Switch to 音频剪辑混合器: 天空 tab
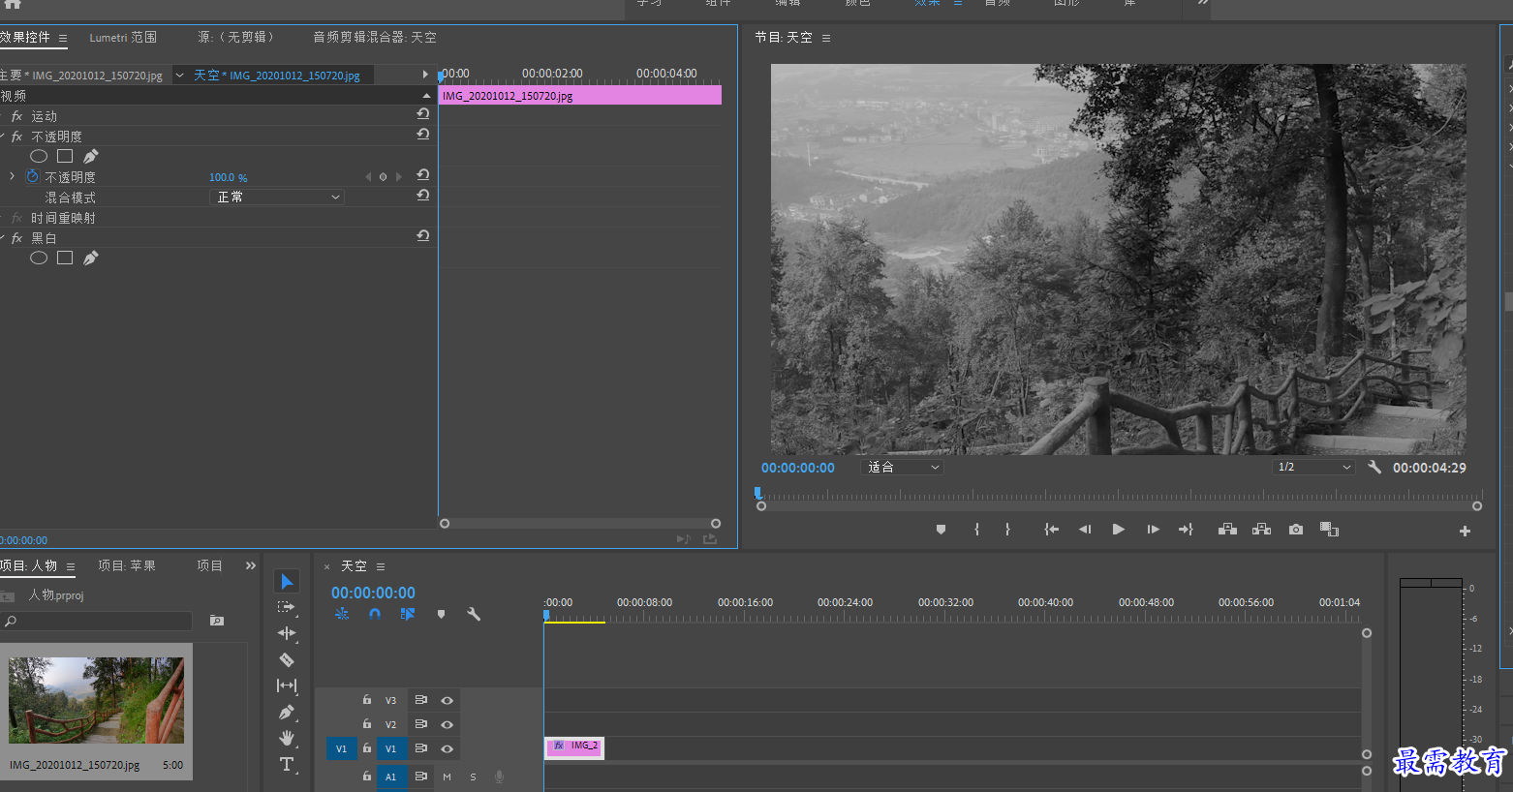Viewport: 1513px width, 792px height. pyautogui.click(x=375, y=38)
